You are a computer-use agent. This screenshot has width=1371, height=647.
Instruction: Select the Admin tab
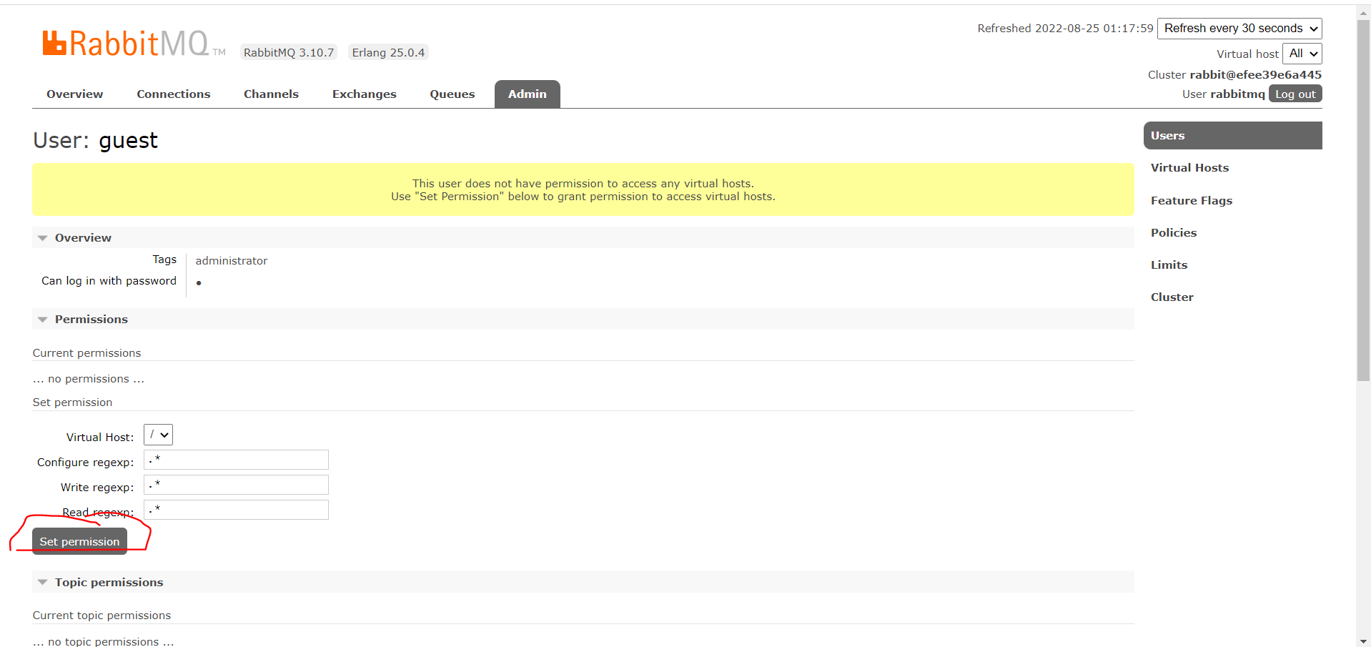(528, 94)
